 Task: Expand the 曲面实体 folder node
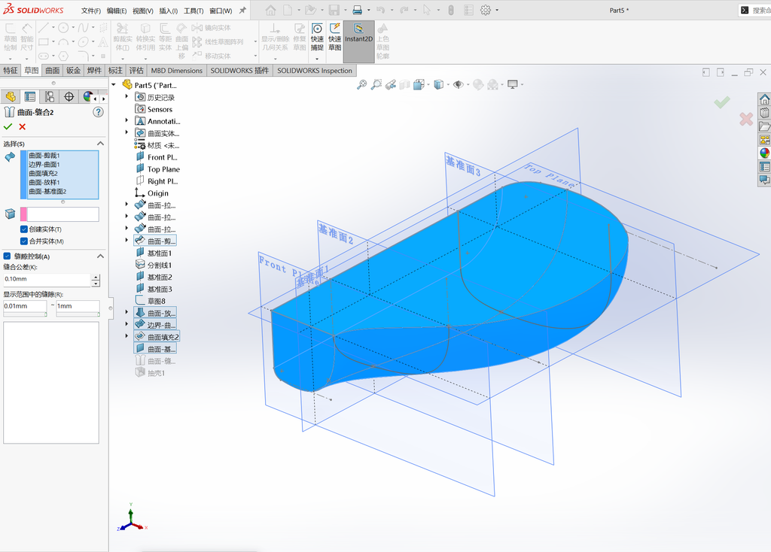(x=126, y=132)
